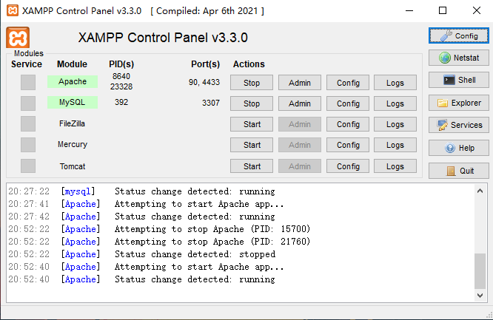Select the MySQL module label
This screenshot has height=320, width=493.
pyautogui.click(x=73, y=103)
